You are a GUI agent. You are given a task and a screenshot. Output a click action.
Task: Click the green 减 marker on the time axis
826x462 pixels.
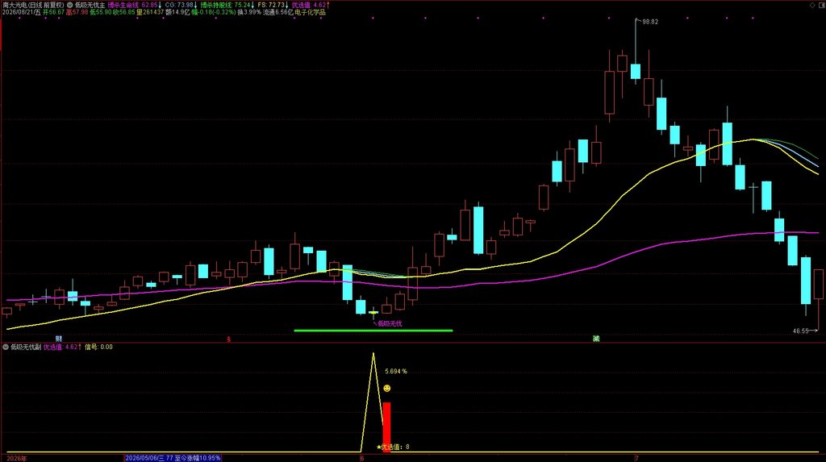click(x=596, y=339)
